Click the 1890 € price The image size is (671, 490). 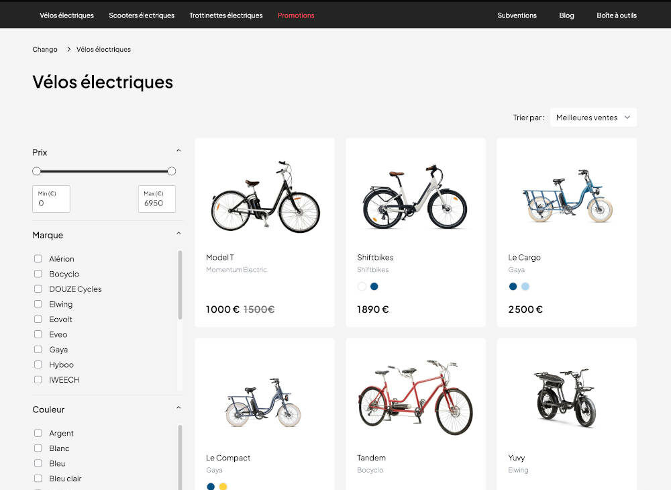coord(372,309)
